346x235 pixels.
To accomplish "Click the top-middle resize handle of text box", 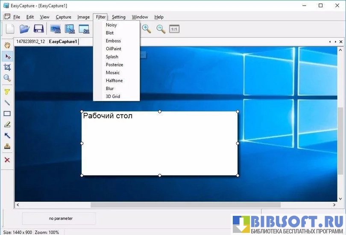I will click(160, 112).
